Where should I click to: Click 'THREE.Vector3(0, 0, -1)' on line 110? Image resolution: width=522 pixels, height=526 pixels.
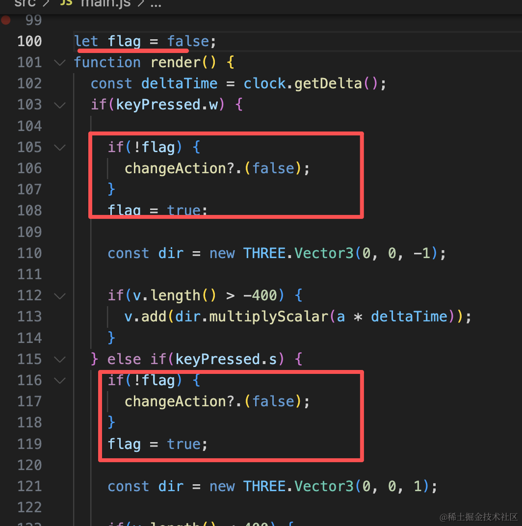[340, 253]
